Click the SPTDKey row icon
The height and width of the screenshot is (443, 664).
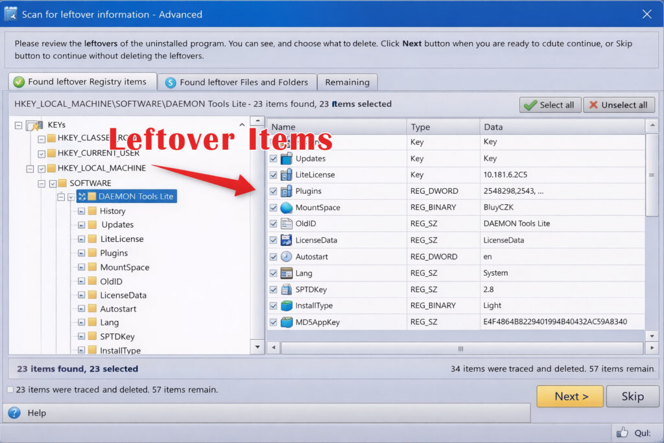click(x=287, y=289)
